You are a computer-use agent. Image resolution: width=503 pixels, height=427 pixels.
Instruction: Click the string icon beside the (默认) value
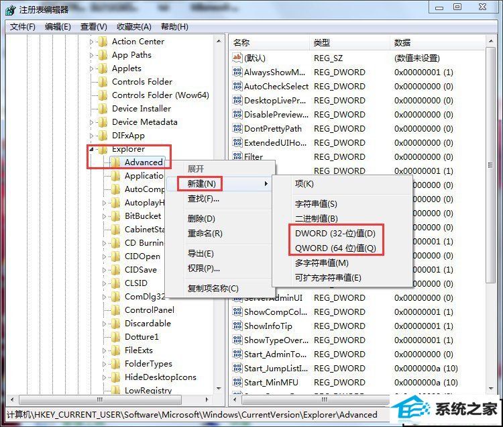237,58
